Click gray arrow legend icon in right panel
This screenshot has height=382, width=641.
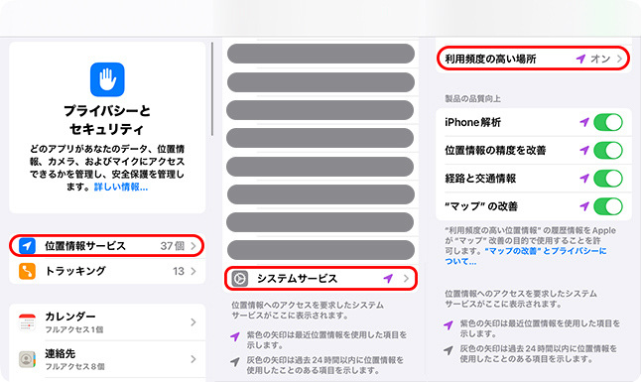click(x=449, y=350)
